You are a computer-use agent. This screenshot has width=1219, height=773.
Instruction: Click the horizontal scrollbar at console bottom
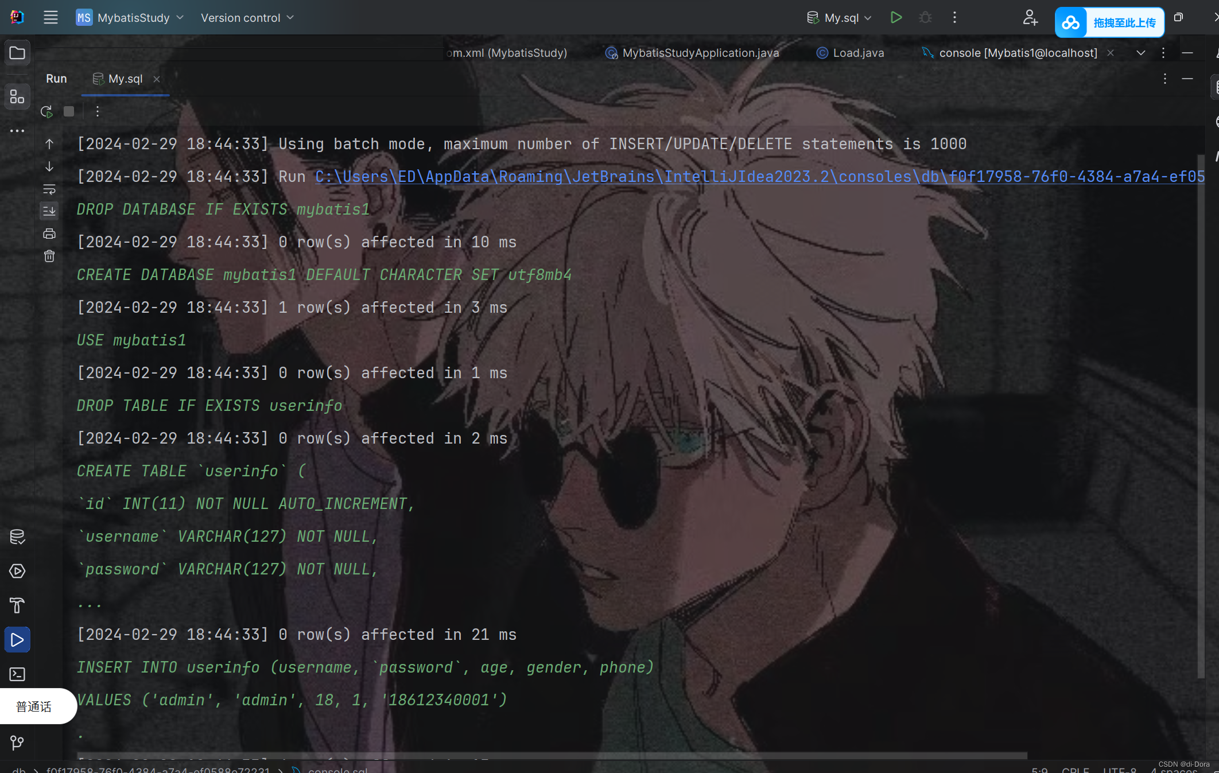(x=551, y=755)
